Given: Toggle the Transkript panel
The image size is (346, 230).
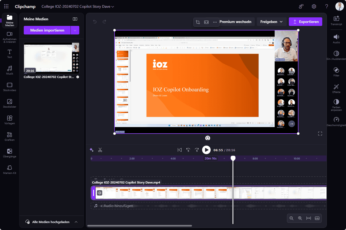Looking at the screenshot, I should (336, 20).
